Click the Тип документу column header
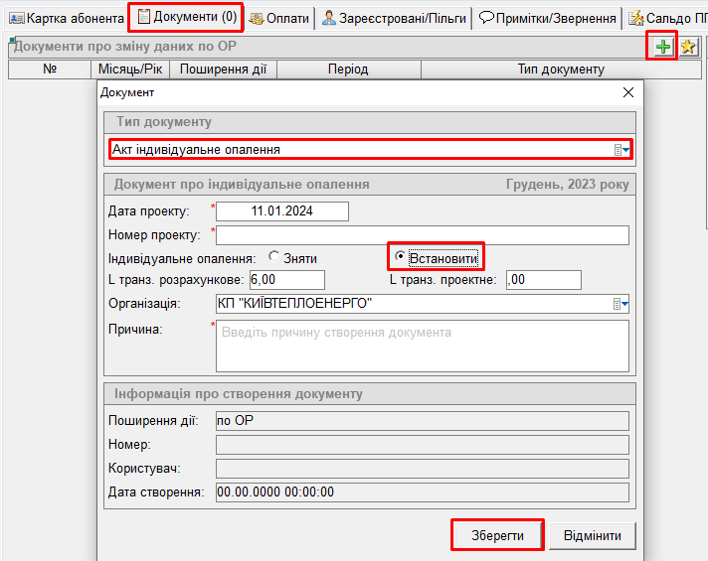This screenshot has width=708, height=561. [x=560, y=70]
